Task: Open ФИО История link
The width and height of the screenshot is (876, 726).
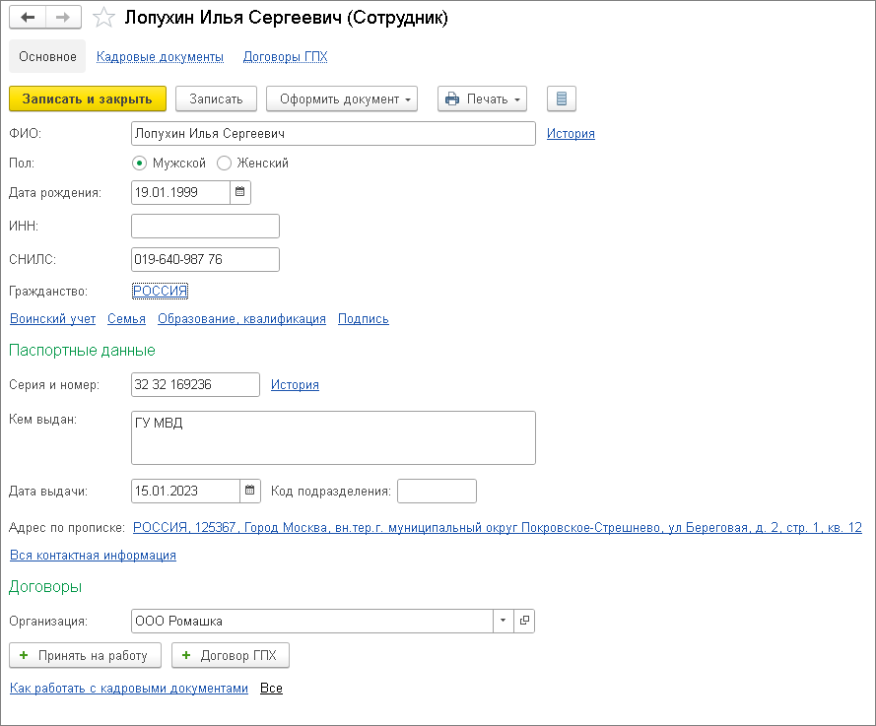Action: coord(571,134)
